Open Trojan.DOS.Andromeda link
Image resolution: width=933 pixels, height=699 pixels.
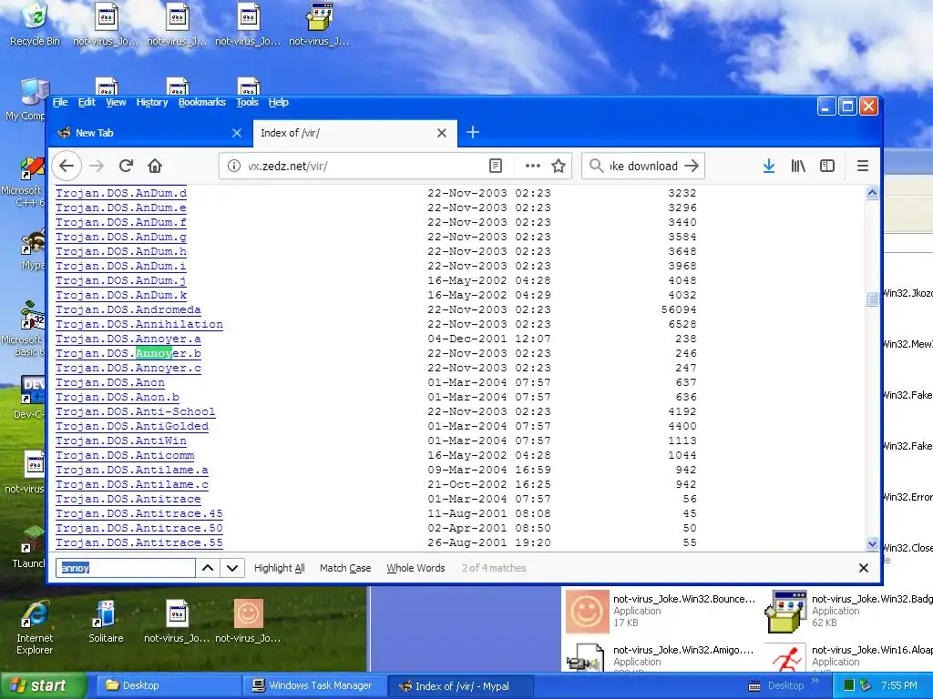click(x=128, y=309)
